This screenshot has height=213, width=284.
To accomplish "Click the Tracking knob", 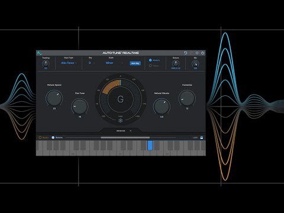I will click(46, 63).
